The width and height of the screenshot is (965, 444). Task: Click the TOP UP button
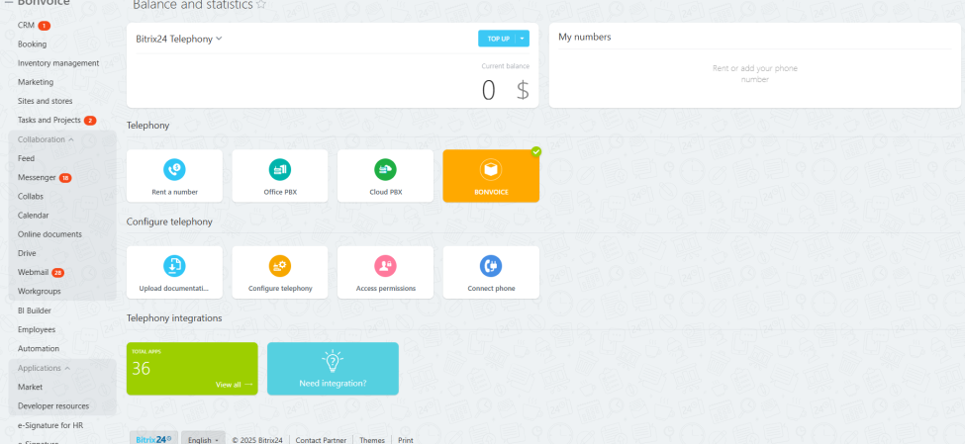[497, 39]
